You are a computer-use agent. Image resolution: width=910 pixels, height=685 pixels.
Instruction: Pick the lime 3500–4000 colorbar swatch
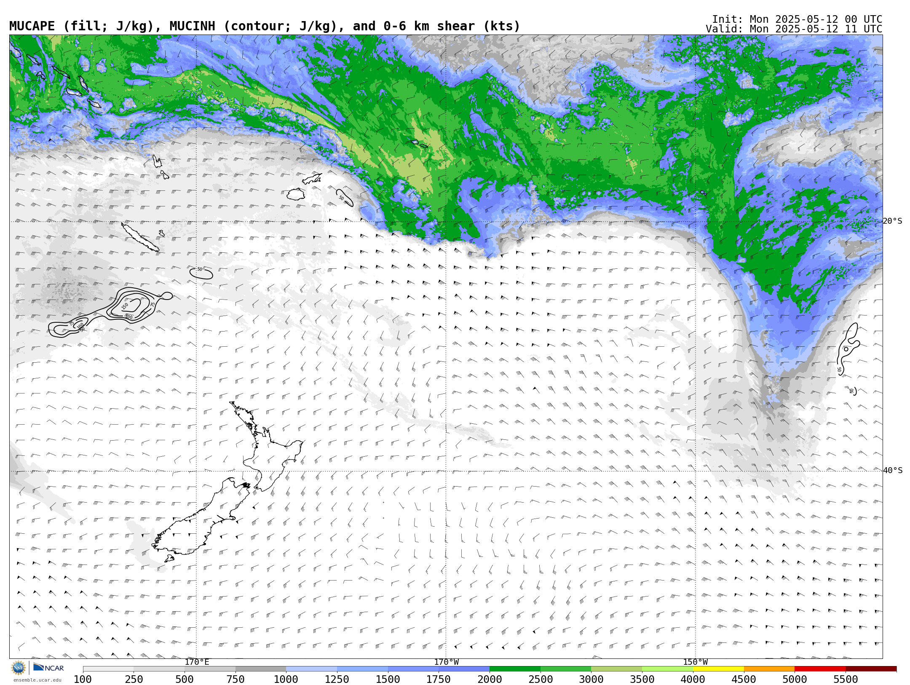point(667,669)
